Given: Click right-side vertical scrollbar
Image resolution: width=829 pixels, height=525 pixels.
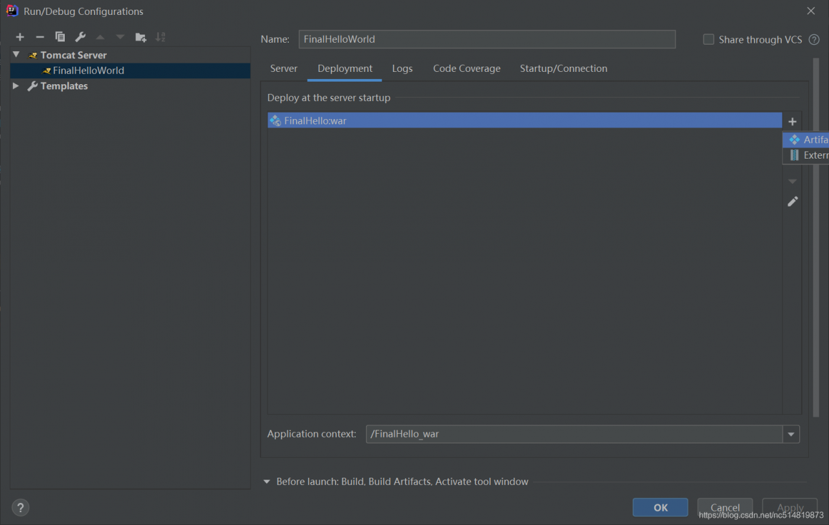Looking at the screenshot, I should [x=816, y=236].
